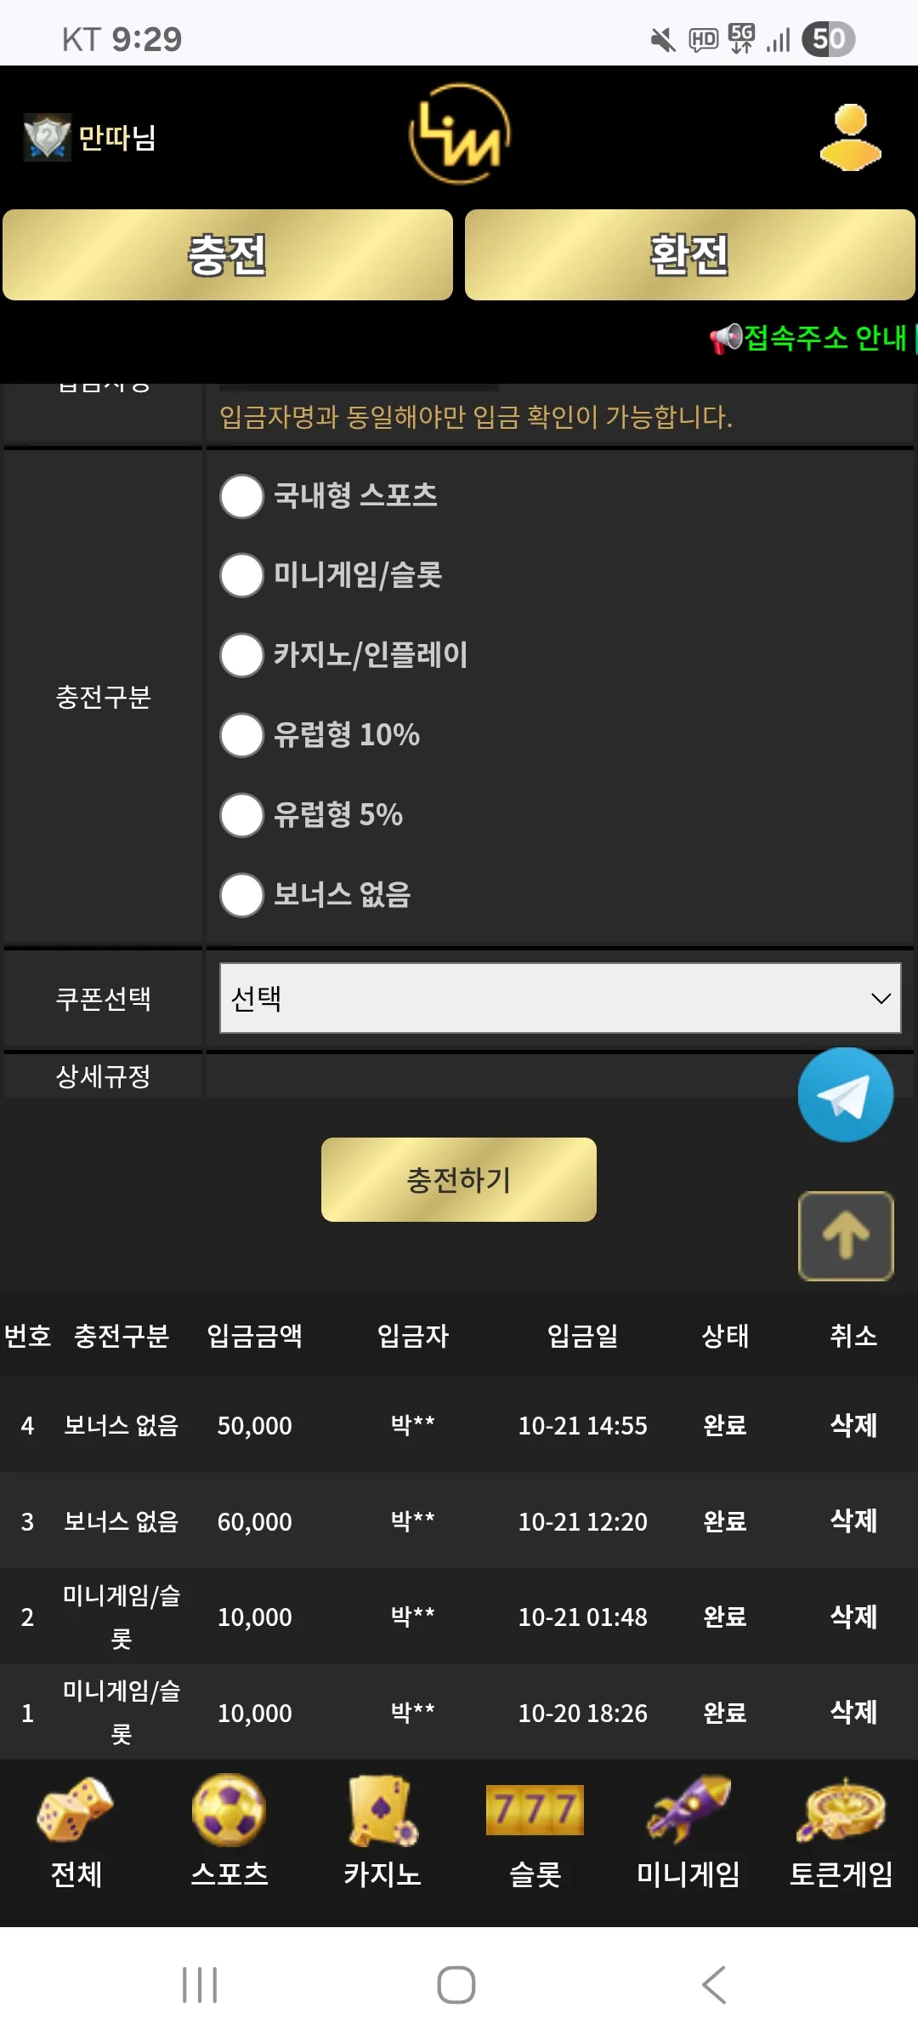Open the 전체 dice icon
This screenshot has width=918, height=2042.
76,1810
